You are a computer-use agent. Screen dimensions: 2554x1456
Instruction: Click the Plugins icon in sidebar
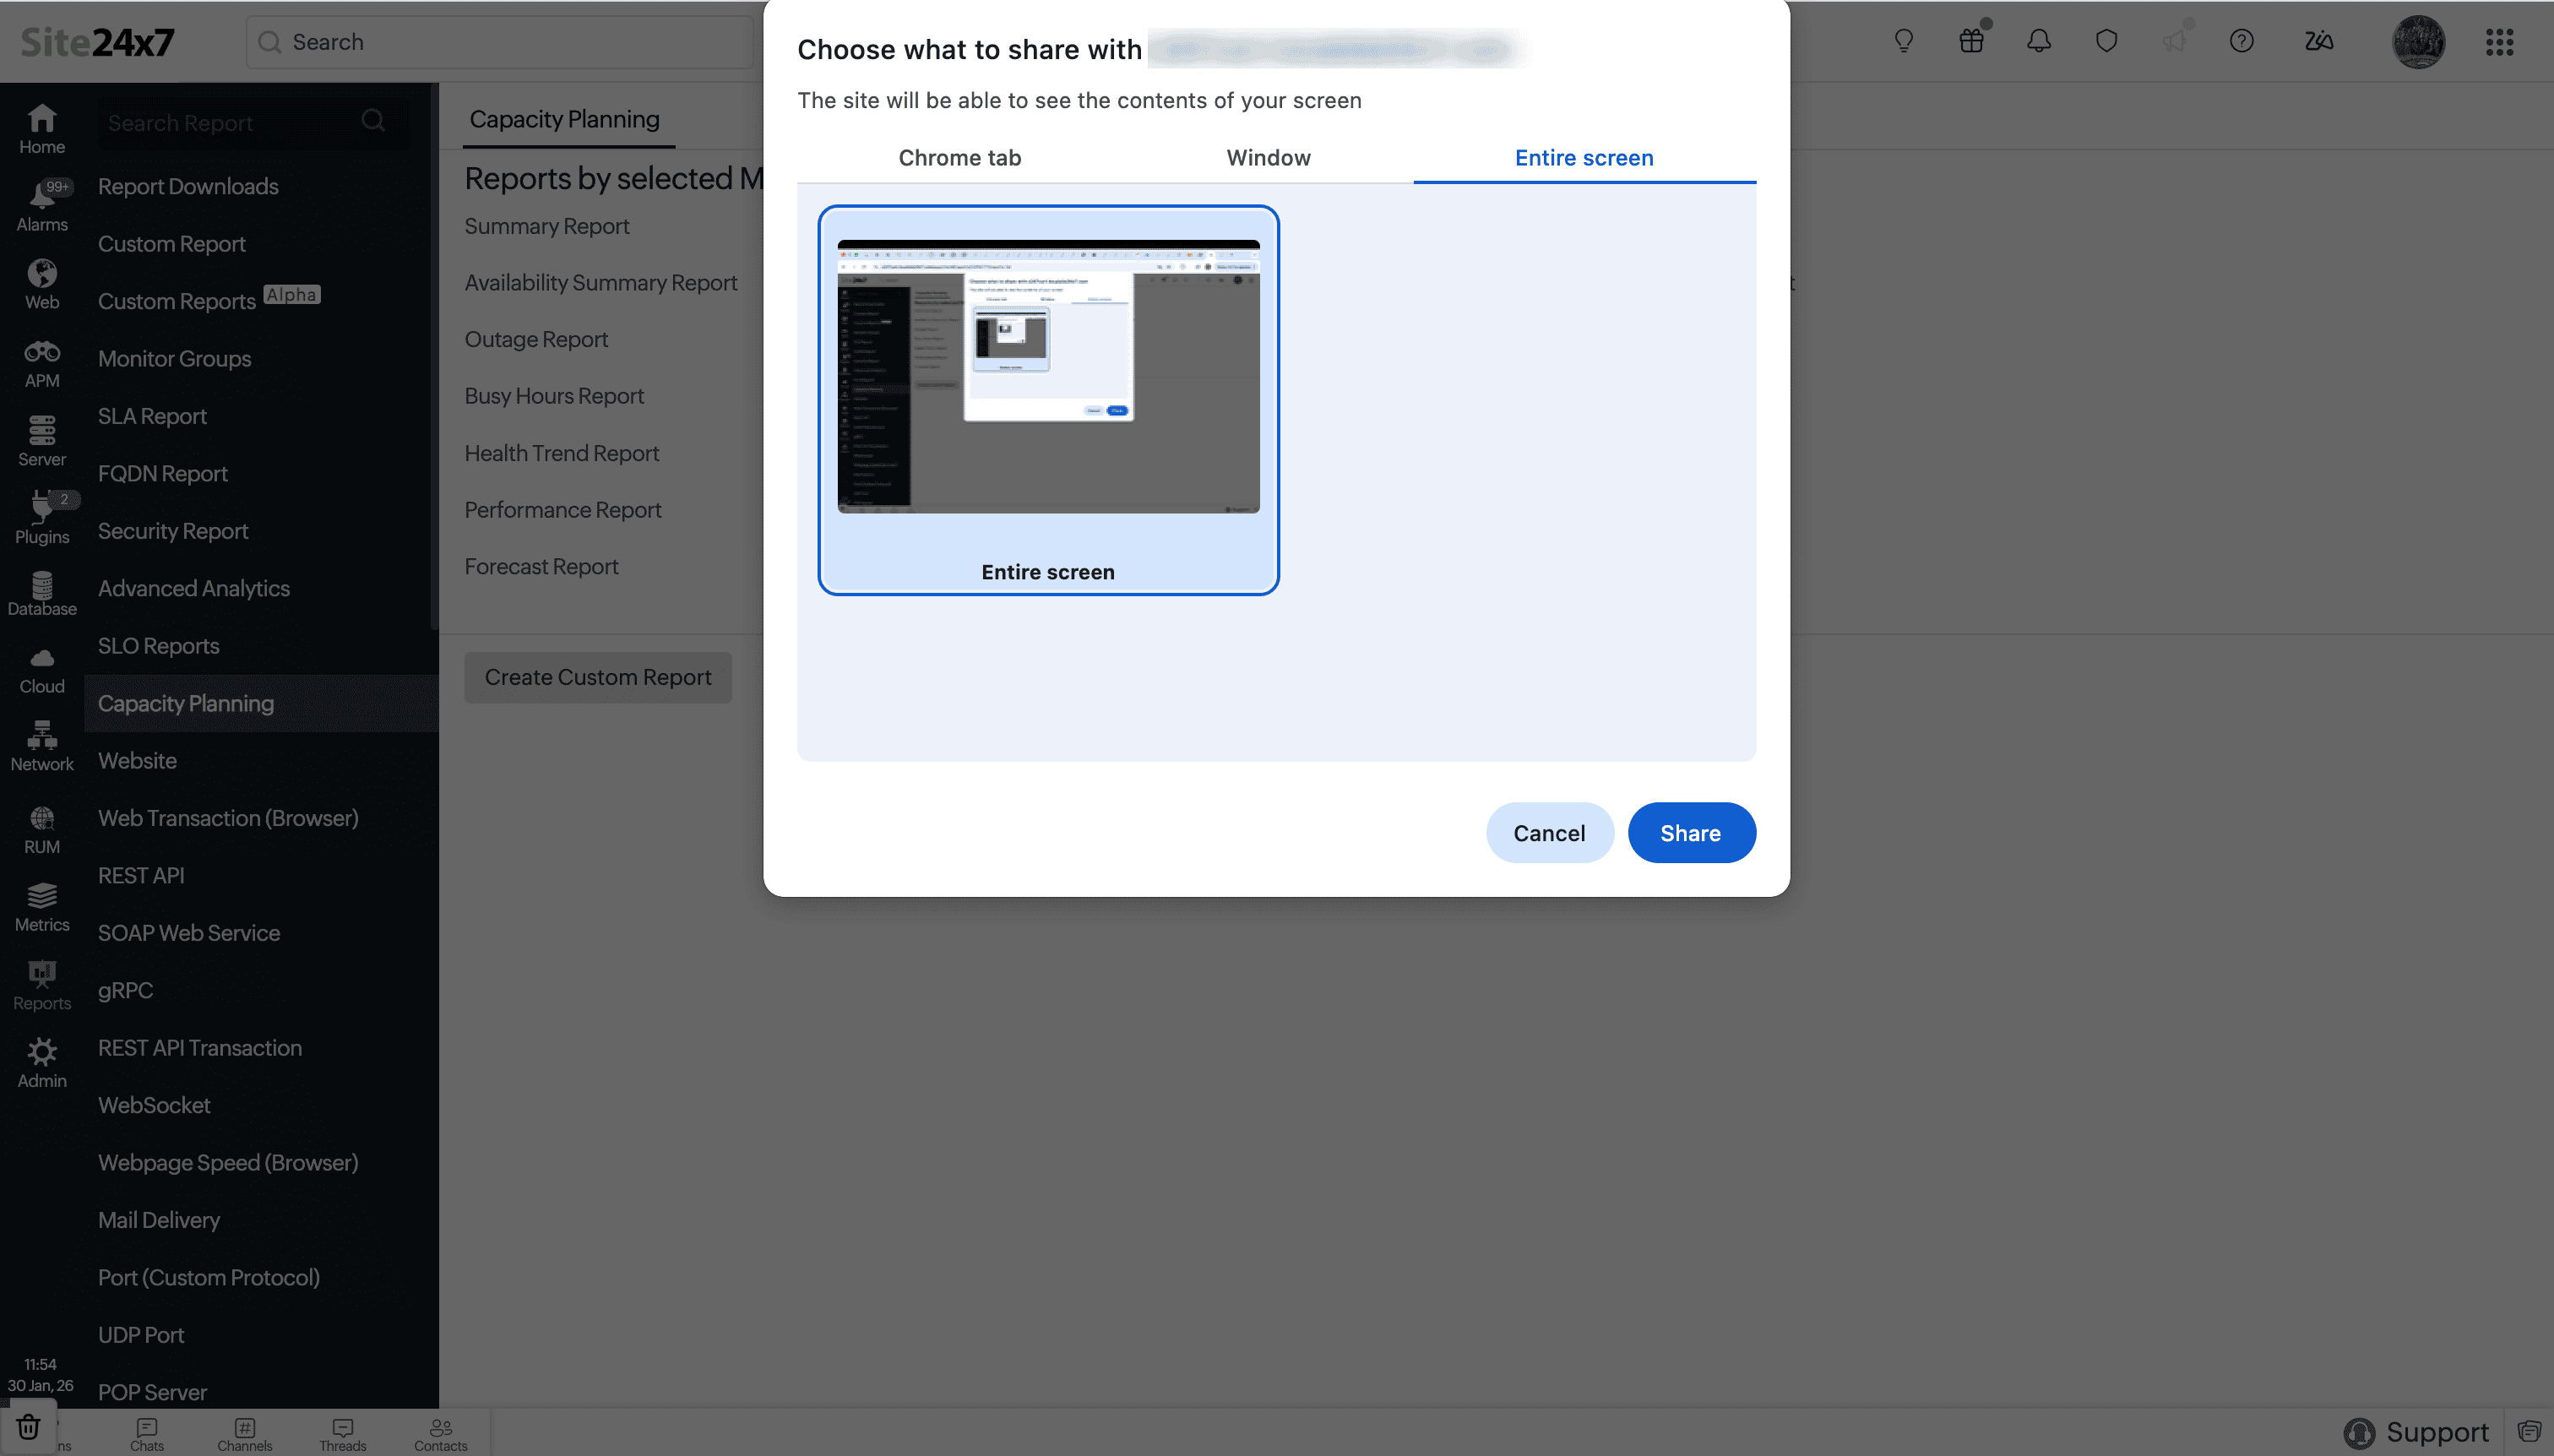pos(41,518)
